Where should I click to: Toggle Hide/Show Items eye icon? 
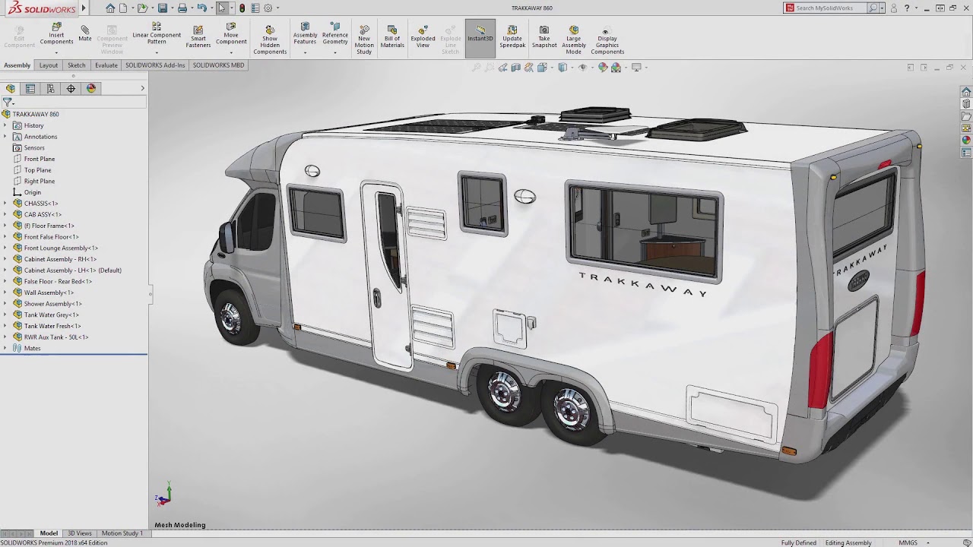click(x=583, y=68)
